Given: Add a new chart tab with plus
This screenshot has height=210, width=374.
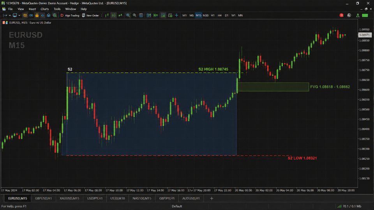Looking at the screenshot, I should click(x=212, y=198).
